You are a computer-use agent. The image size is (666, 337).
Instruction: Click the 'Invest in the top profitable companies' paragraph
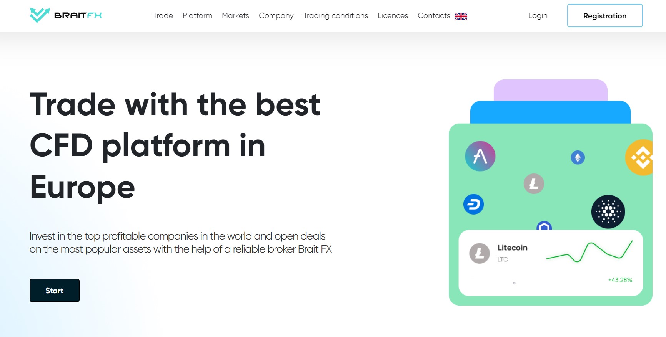click(x=181, y=243)
